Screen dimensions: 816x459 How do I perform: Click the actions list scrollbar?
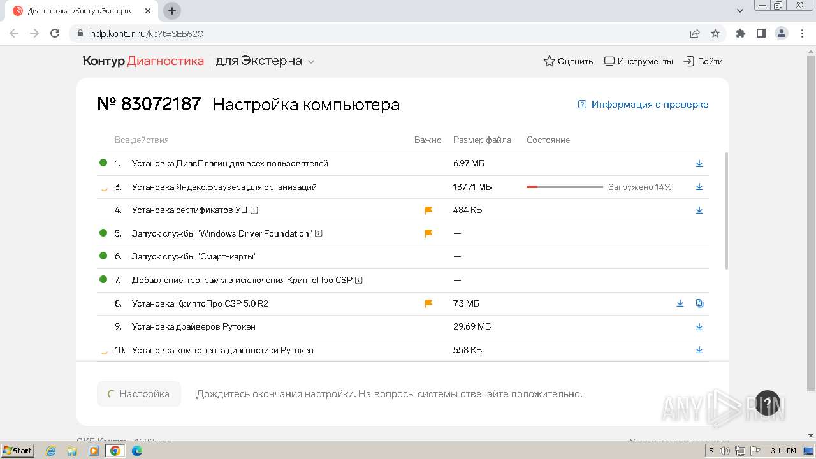point(726,210)
